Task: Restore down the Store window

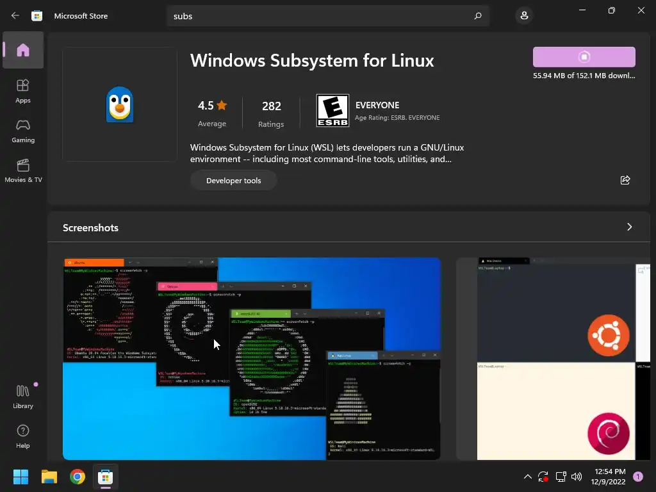Action: tap(612, 10)
